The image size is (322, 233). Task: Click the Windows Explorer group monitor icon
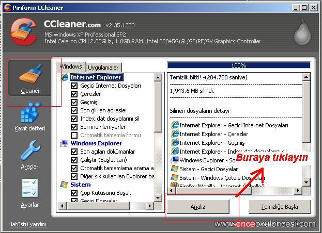(64, 143)
